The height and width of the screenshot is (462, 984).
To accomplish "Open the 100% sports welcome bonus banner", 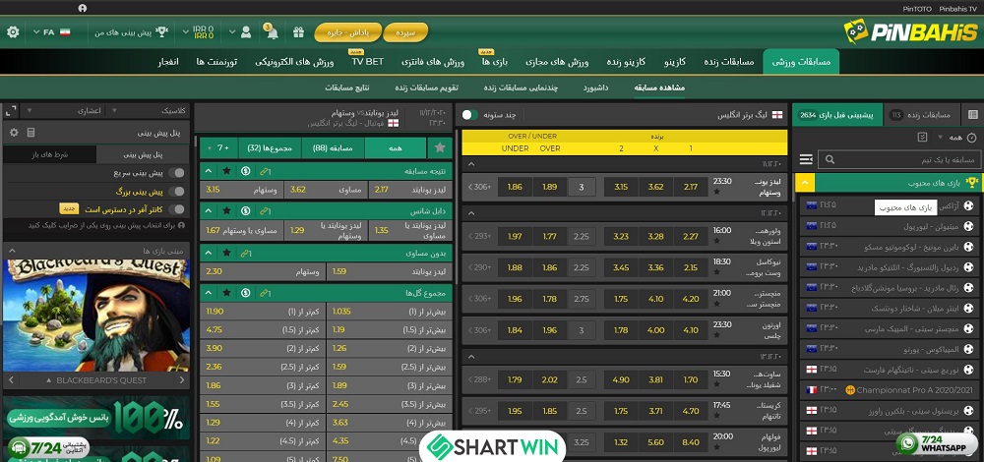I will coord(96,417).
